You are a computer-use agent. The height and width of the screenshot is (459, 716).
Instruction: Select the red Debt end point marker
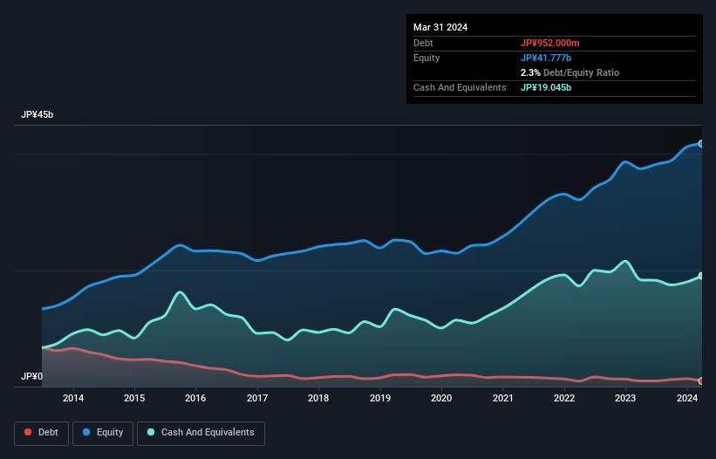[701, 381]
